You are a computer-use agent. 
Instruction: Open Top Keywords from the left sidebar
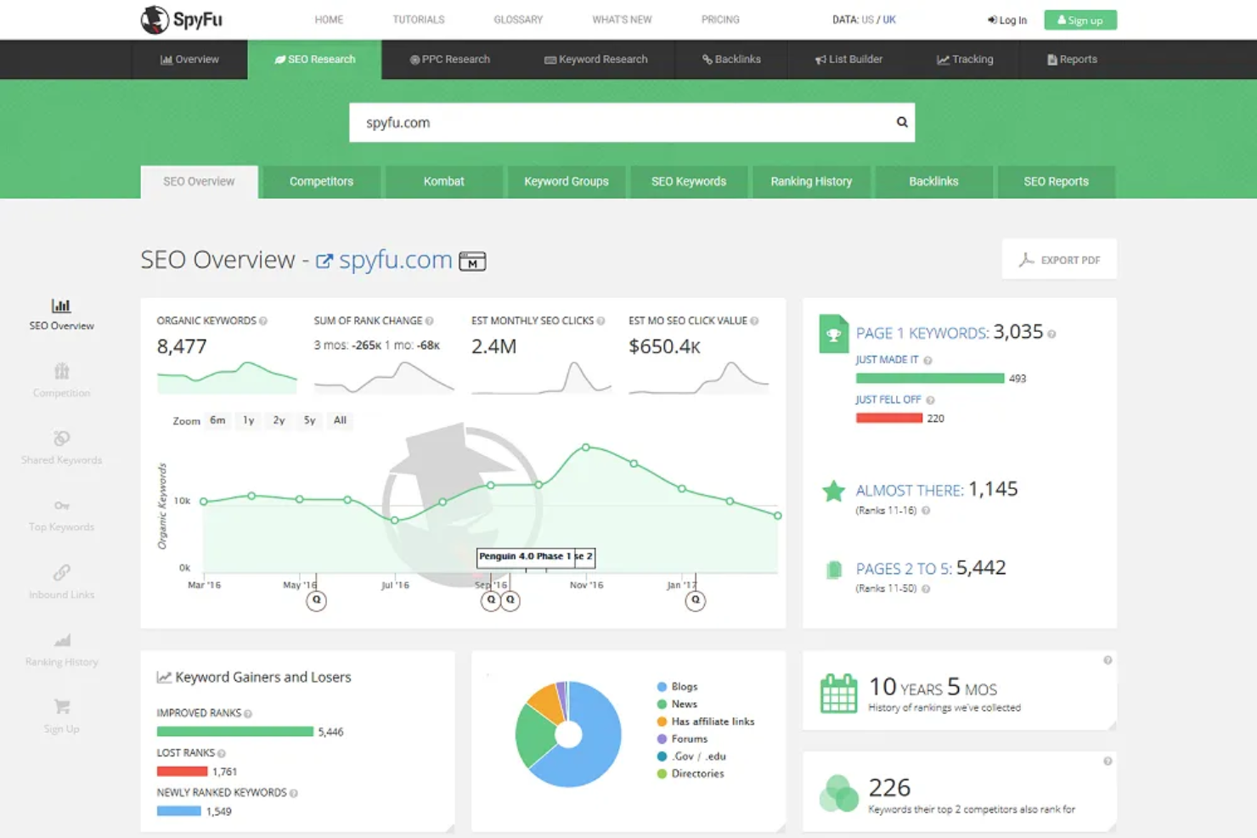pos(60,507)
